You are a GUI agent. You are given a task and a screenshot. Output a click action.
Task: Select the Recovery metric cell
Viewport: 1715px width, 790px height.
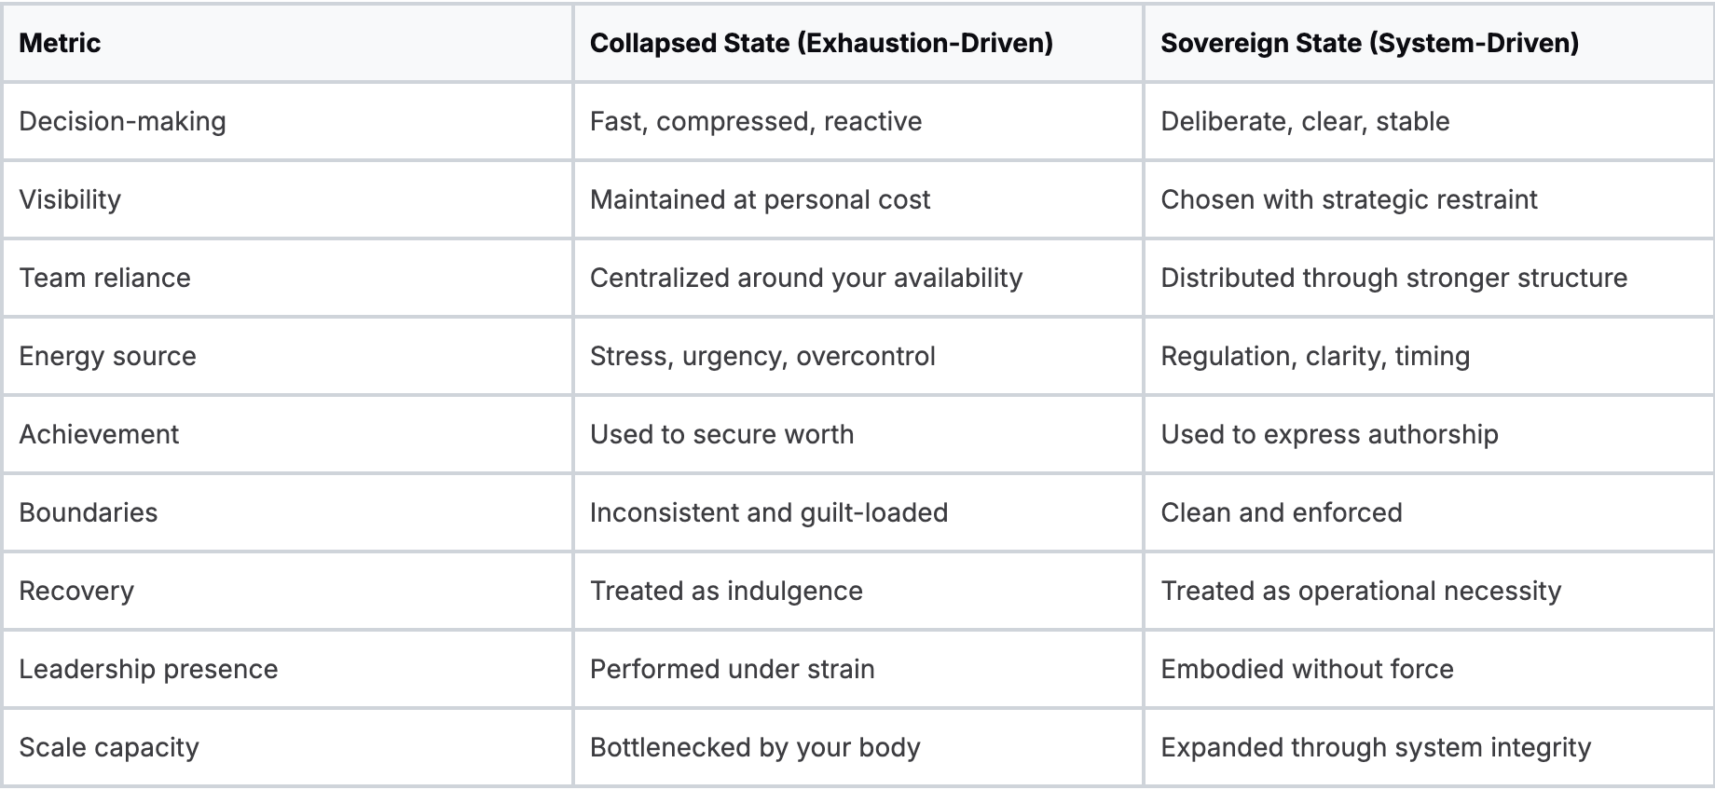[x=76, y=591]
